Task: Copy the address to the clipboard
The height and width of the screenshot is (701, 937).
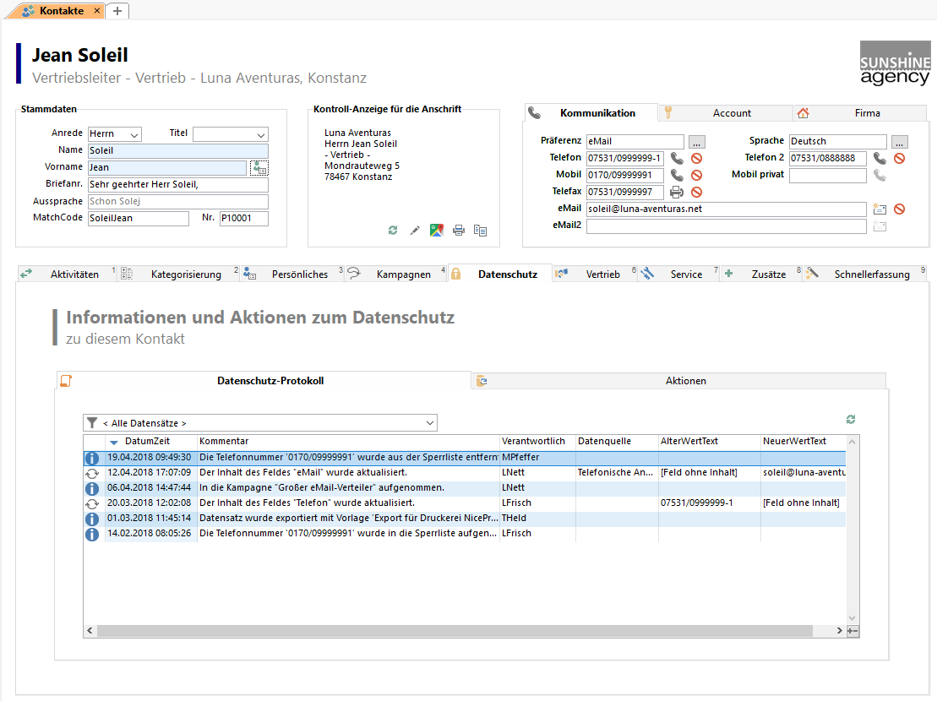Action: (x=480, y=230)
